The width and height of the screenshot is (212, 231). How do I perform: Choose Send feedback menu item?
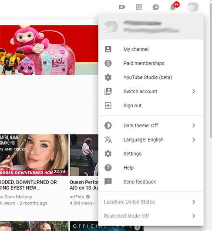click(151, 182)
